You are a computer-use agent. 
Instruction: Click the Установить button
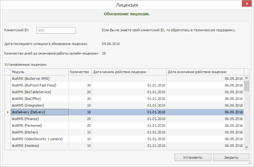pos(193,157)
